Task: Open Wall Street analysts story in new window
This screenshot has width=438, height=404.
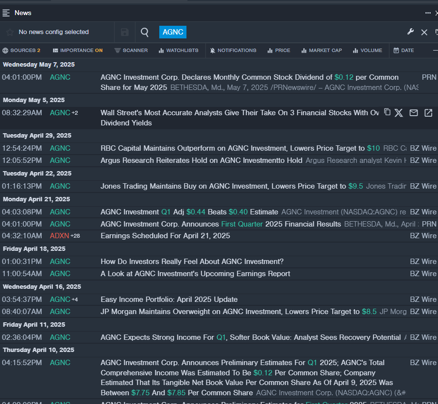Action: click(x=428, y=113)
